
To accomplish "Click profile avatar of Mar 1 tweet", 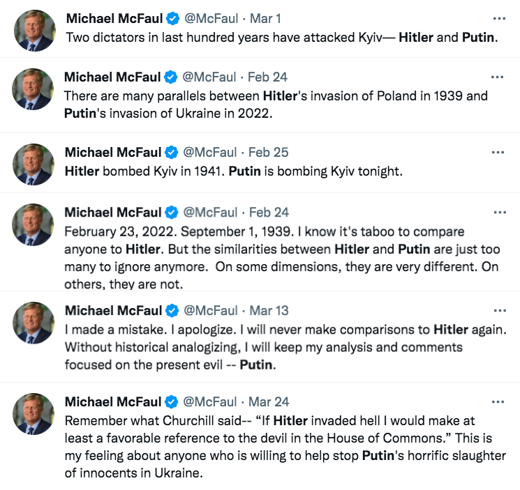I will pyautogui.click(x=34, y=30).
